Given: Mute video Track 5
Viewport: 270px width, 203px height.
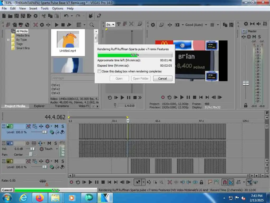Looking at the screenshot, I should coord(56,161).
